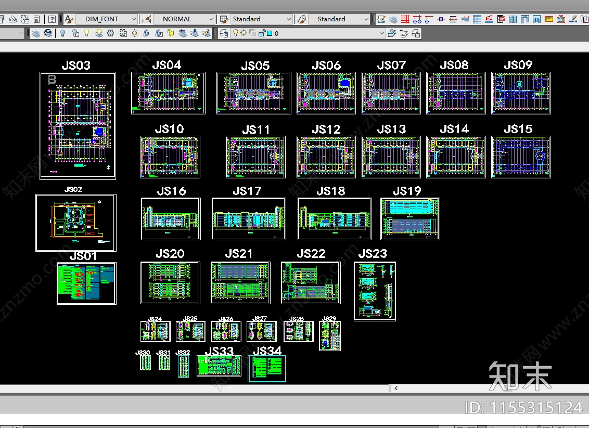This screenshot has width=589, height=428.
Task: Click the plain yellow light bulb icon
Action: [87, 33]
